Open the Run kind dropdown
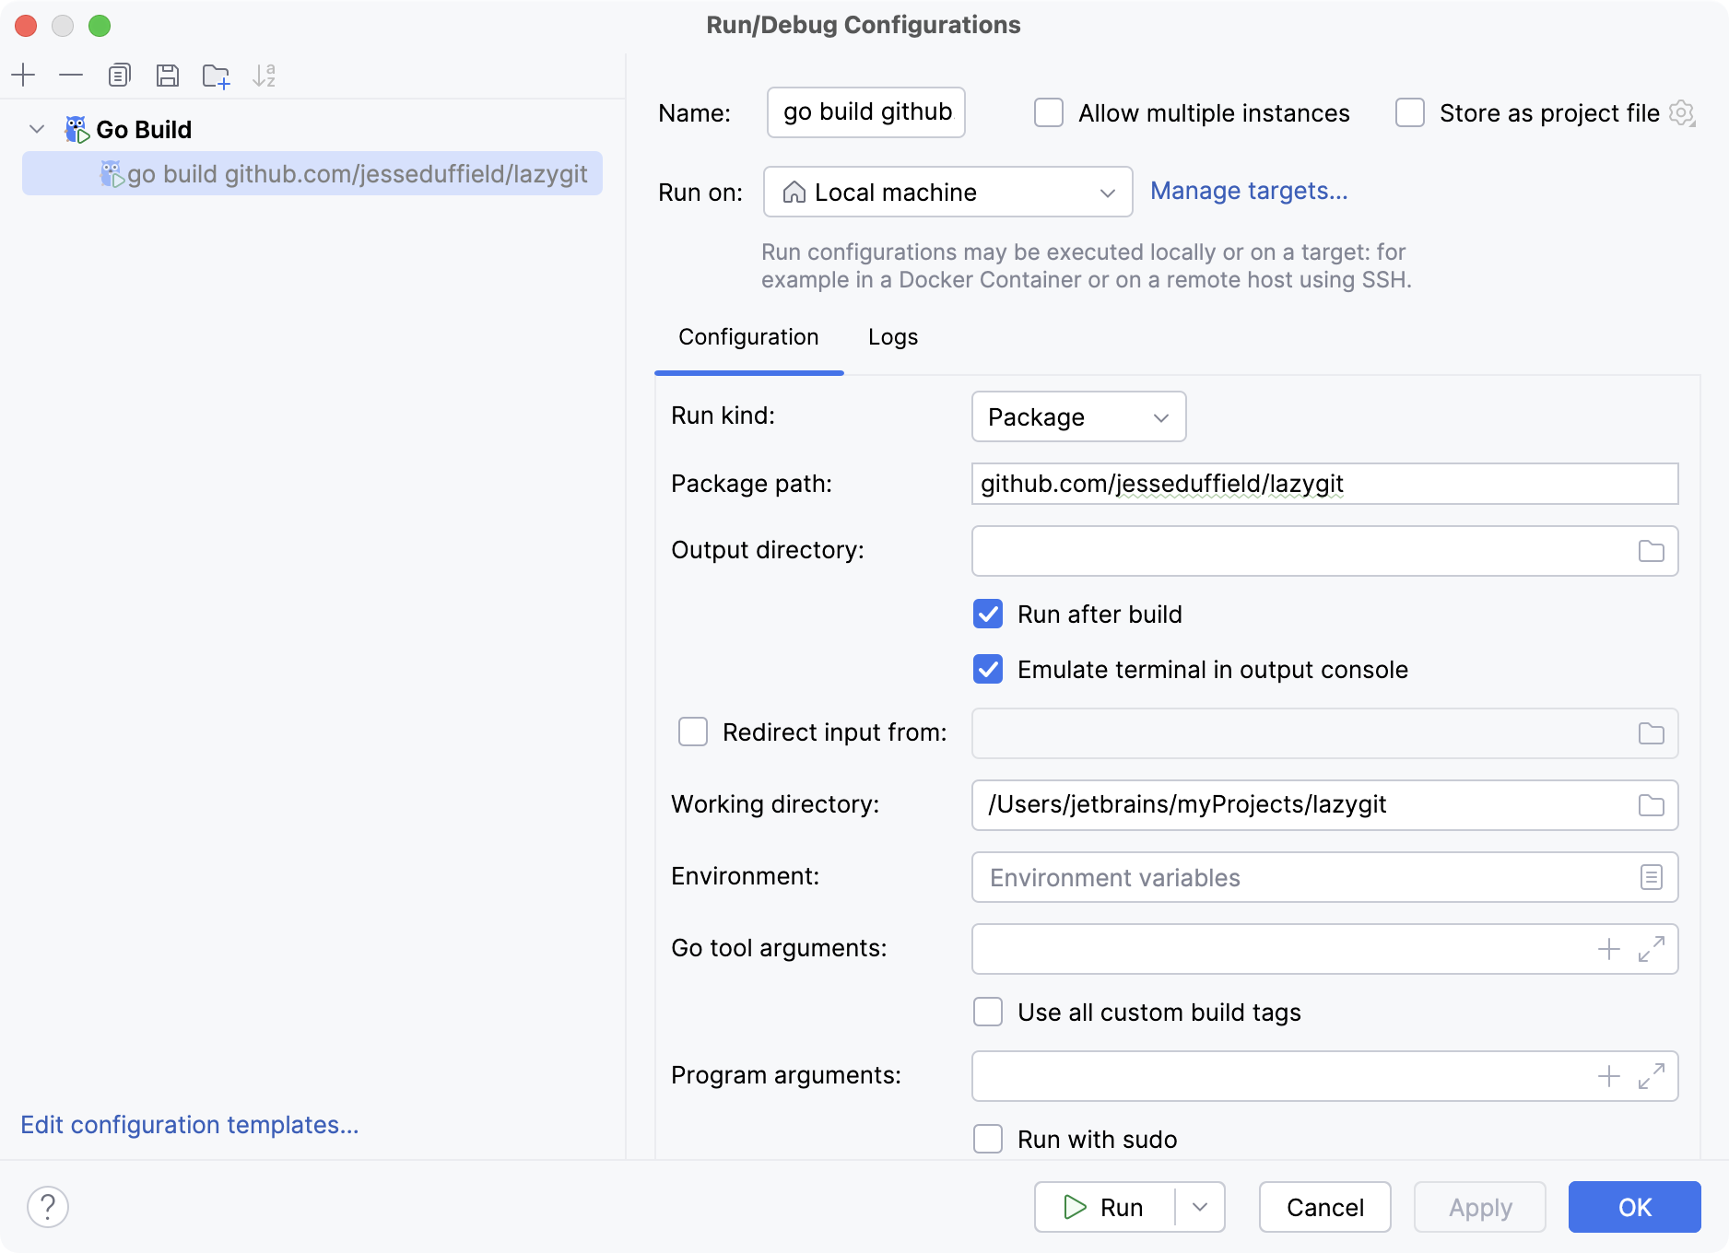The image size is (1729, 1253). coord(1077,416)
